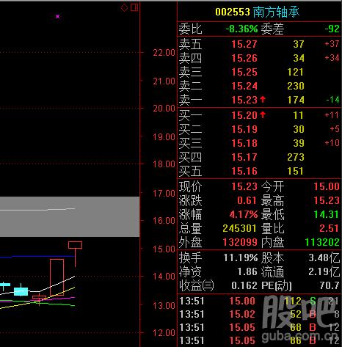Click the 22.00 price axis label
Image resolution: width=342 pixels, height=347 pixels.
tap(164, 53)
